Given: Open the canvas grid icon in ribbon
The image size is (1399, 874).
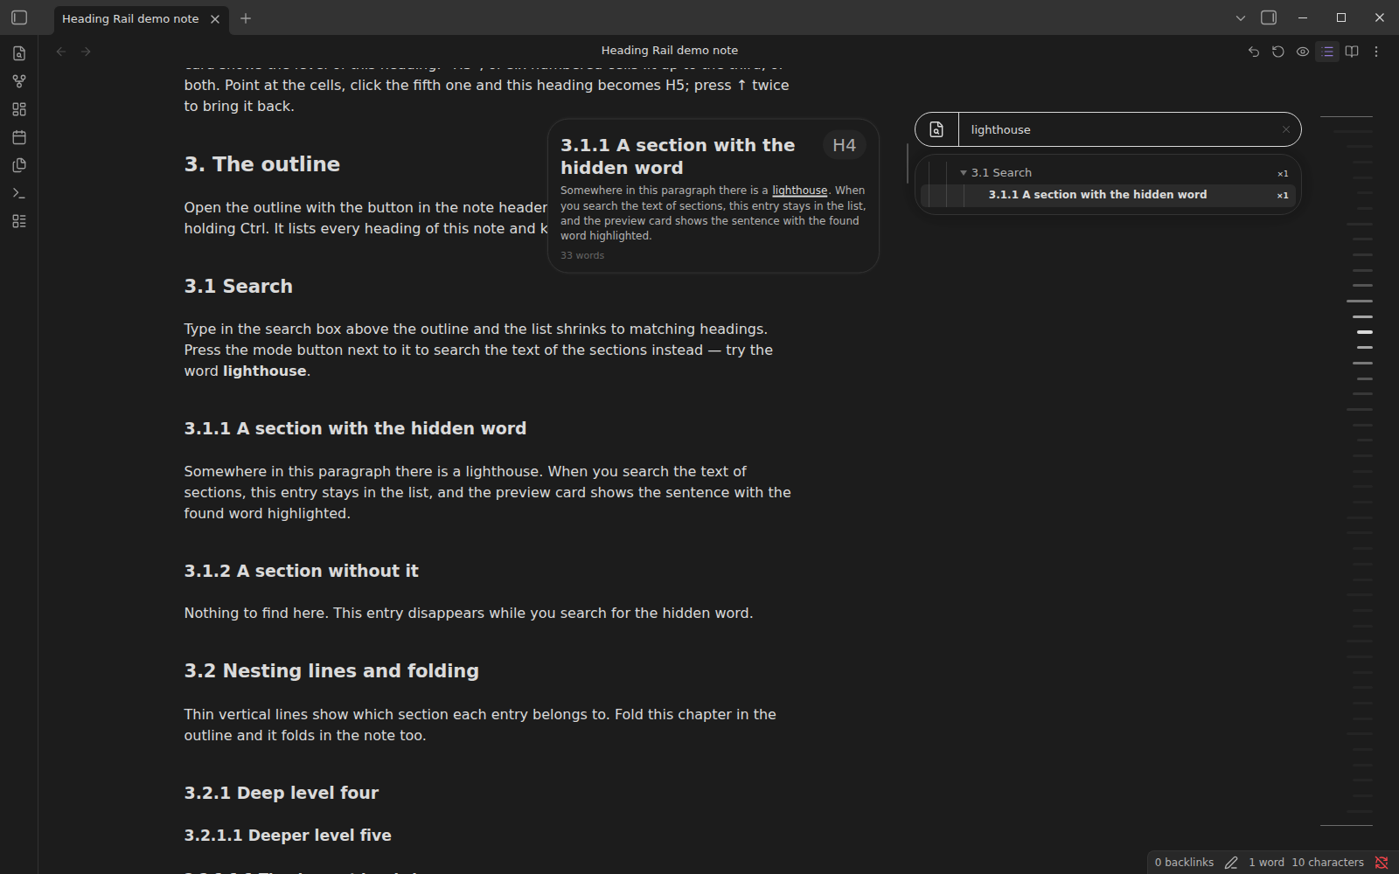Looking at the screenshot, I should pyautogui.click(x=19, y=109).
